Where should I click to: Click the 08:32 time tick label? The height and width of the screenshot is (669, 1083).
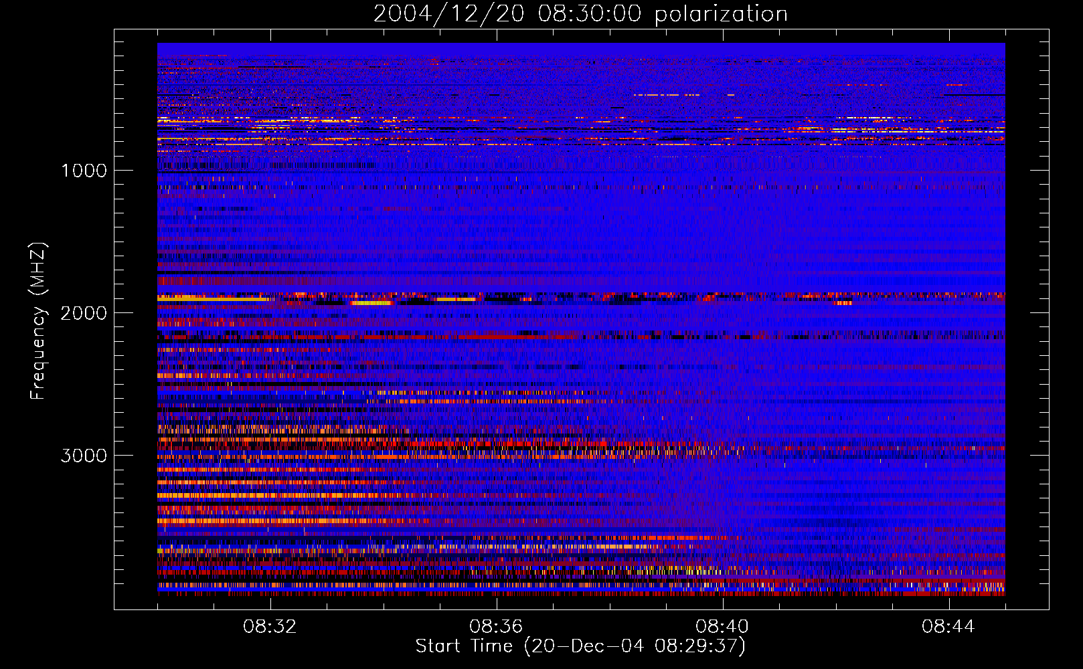(x=270, y=627)
